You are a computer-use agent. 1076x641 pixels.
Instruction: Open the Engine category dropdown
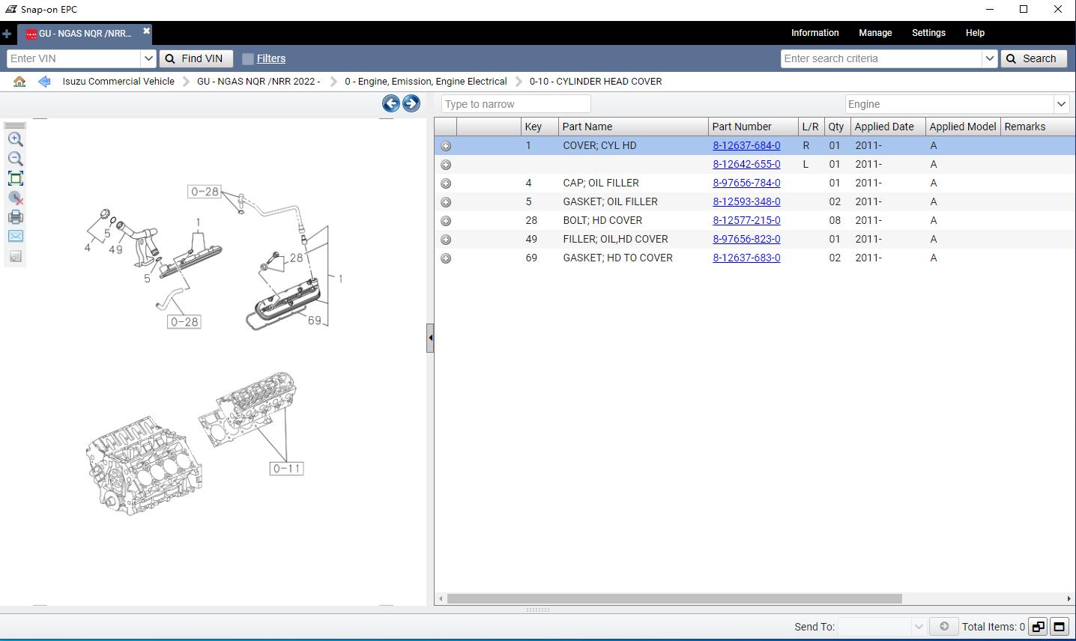1061,104
